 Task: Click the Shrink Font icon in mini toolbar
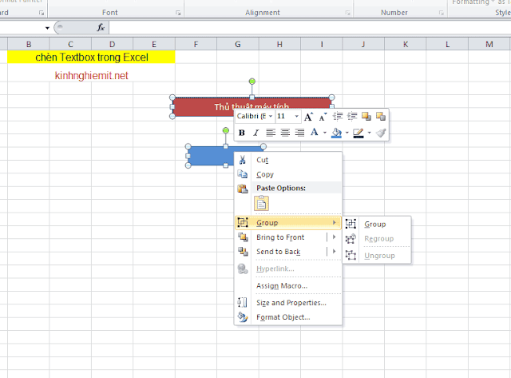tap(323, 117)
